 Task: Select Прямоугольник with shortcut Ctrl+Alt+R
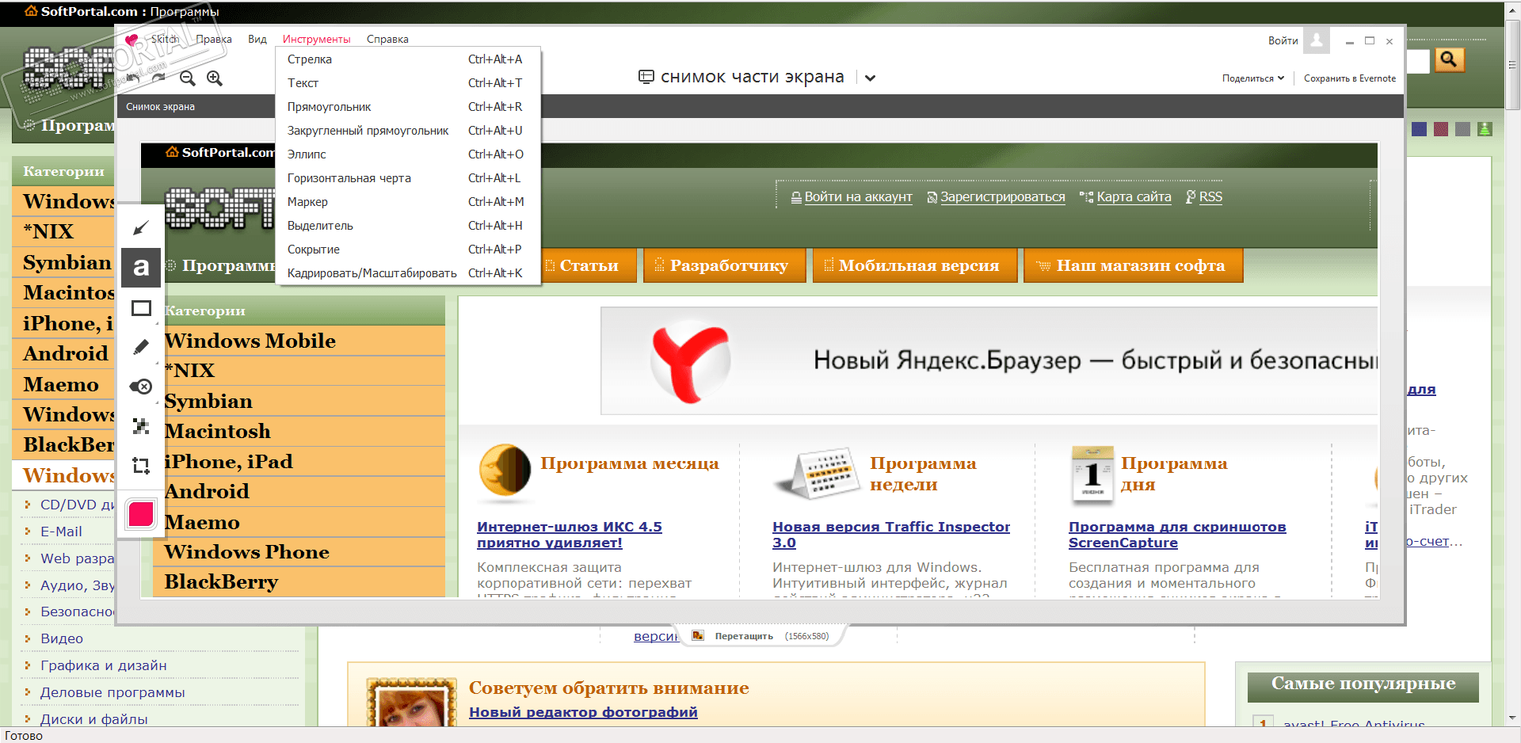pyautogui.click(x=408, y=107)
